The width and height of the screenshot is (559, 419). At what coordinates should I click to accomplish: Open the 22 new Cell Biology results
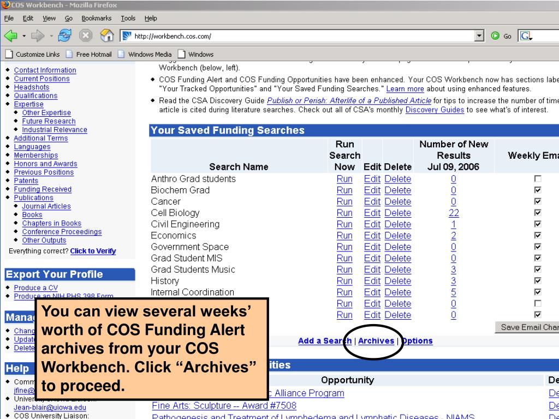point(454,213)
